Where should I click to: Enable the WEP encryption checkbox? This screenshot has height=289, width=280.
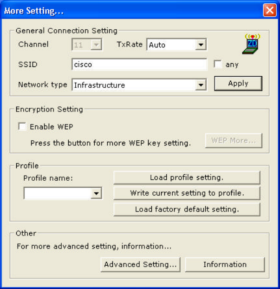point(22,127)
